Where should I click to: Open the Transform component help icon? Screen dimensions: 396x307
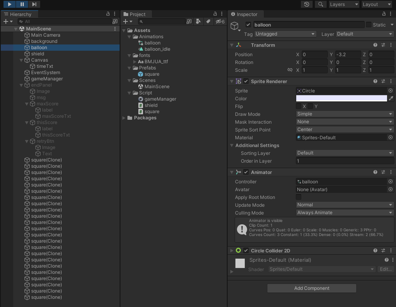pos(375,45)
